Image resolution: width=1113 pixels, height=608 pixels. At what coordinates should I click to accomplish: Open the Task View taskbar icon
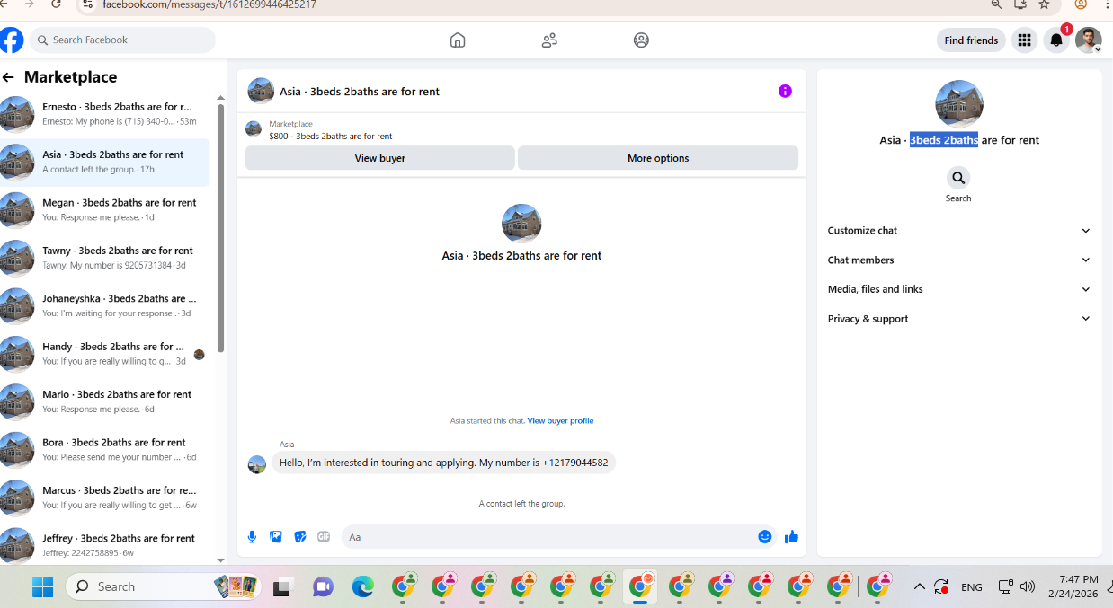[x=283, y=587]
